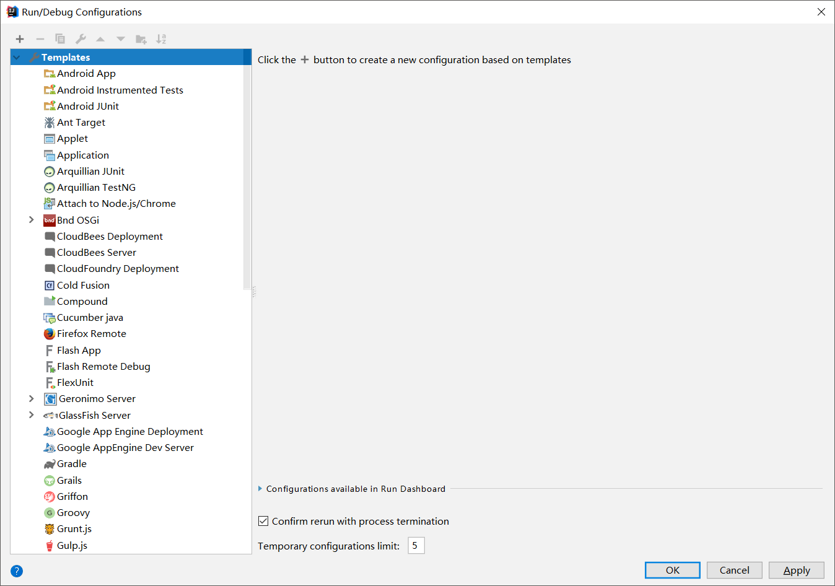Viewport: 835px width, 586px height.
Task: Select Android Instrumented Tests template
Action: (x=120, y=90)
